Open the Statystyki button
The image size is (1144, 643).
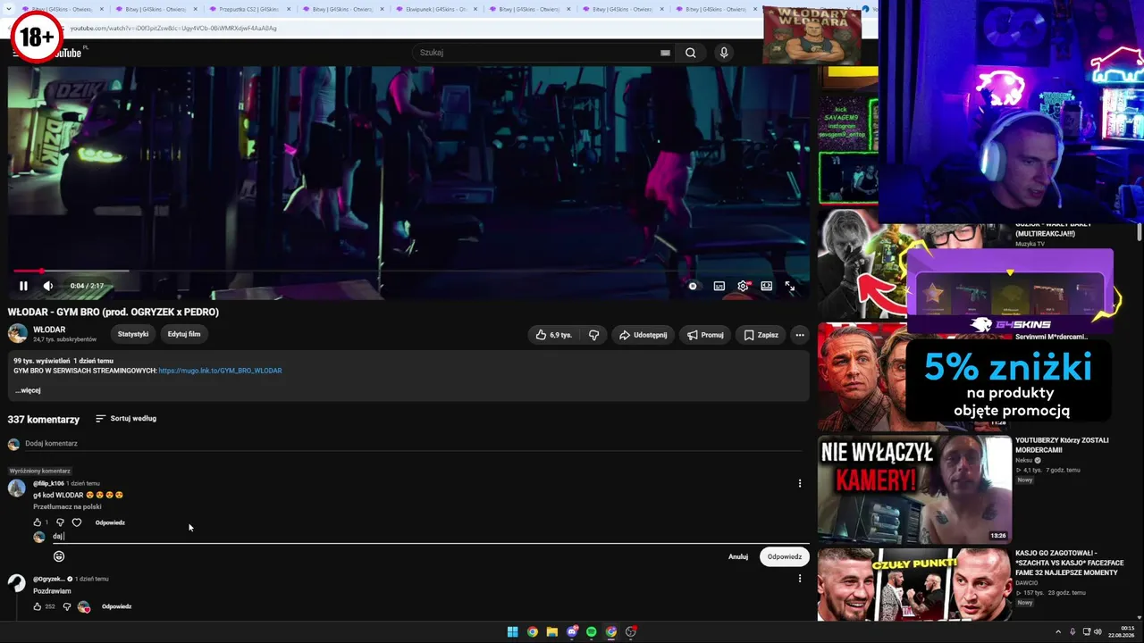(133, 334)
